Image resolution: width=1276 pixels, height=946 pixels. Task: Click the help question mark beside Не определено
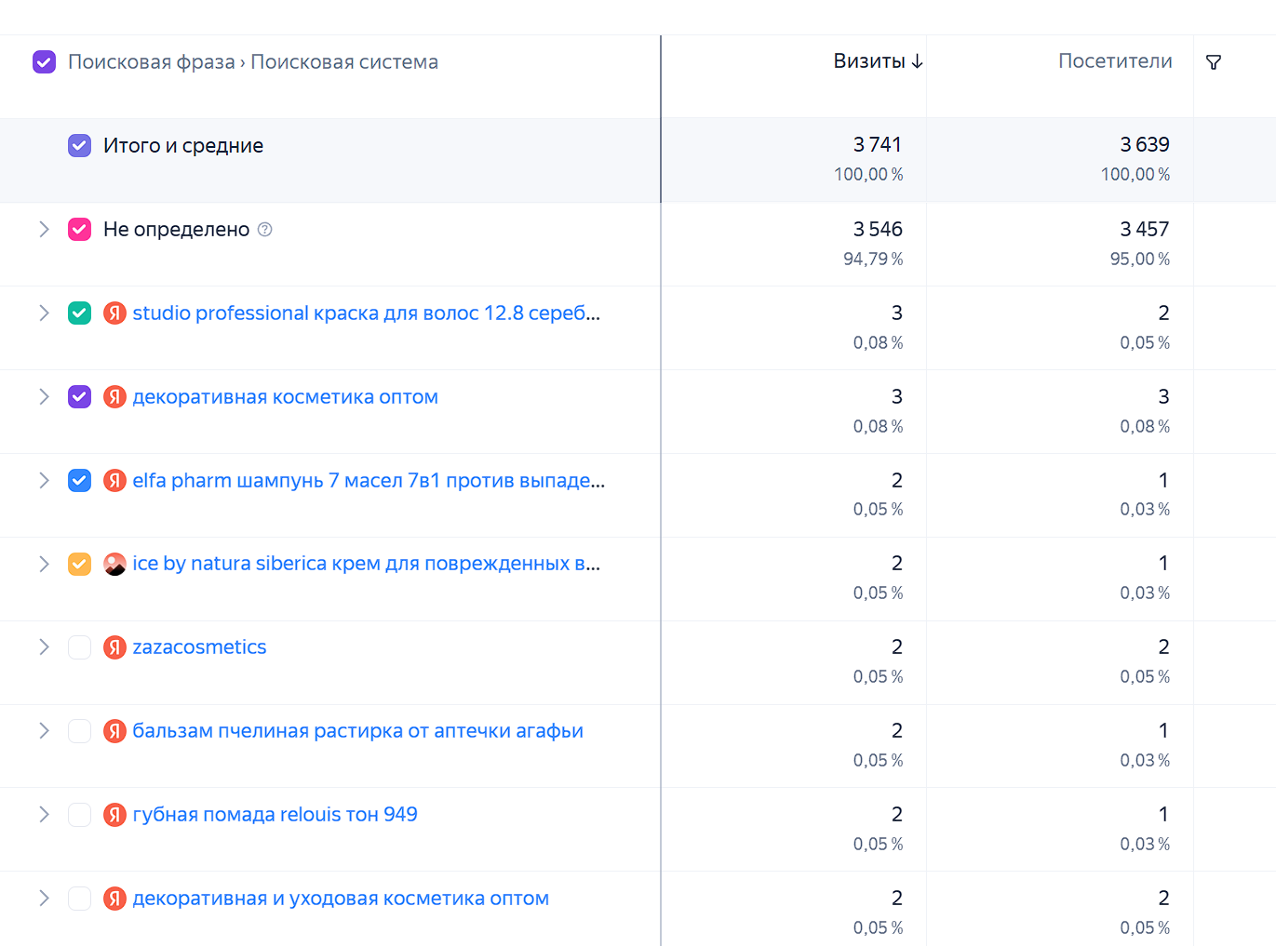click(x=264, y=230)
